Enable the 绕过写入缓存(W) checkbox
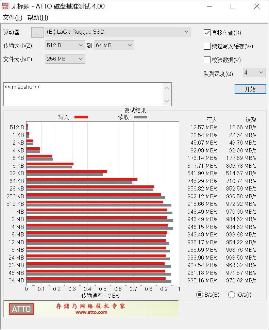Viewport: 269px width, 330px height. click(x=207, y=46)
